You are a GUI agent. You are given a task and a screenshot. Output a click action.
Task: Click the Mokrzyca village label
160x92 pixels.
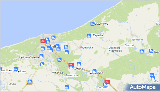point(72,76)
